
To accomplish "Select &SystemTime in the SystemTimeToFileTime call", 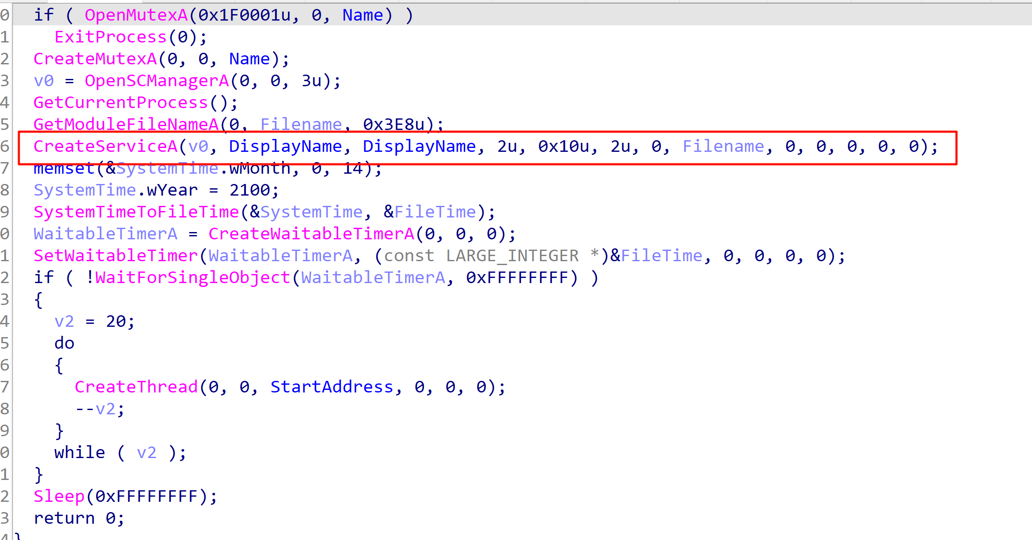I will pos(306,212).
